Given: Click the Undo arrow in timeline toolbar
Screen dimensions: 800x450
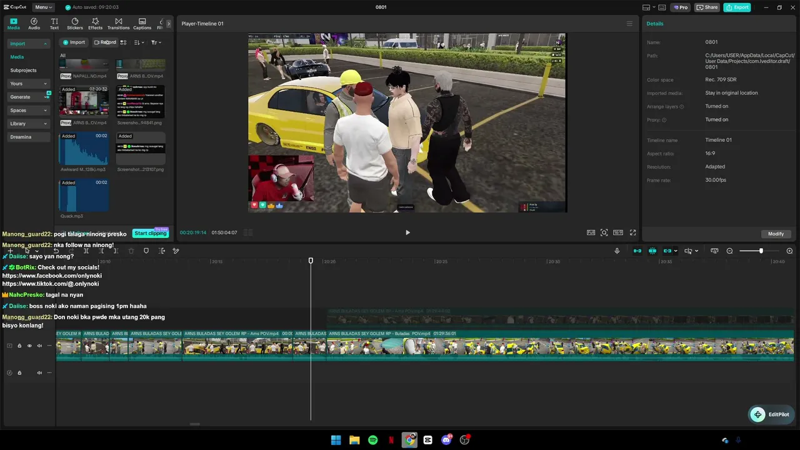Looking at the screenshot, I should (56, 251).
